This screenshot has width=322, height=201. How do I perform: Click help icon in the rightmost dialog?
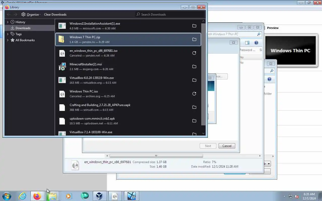pos(269,79)
